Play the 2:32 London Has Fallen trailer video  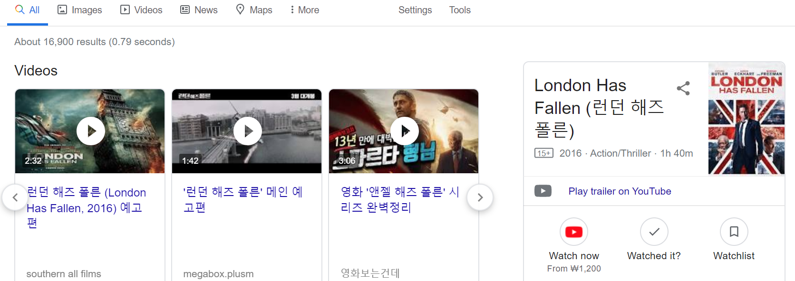coord(90,131)
